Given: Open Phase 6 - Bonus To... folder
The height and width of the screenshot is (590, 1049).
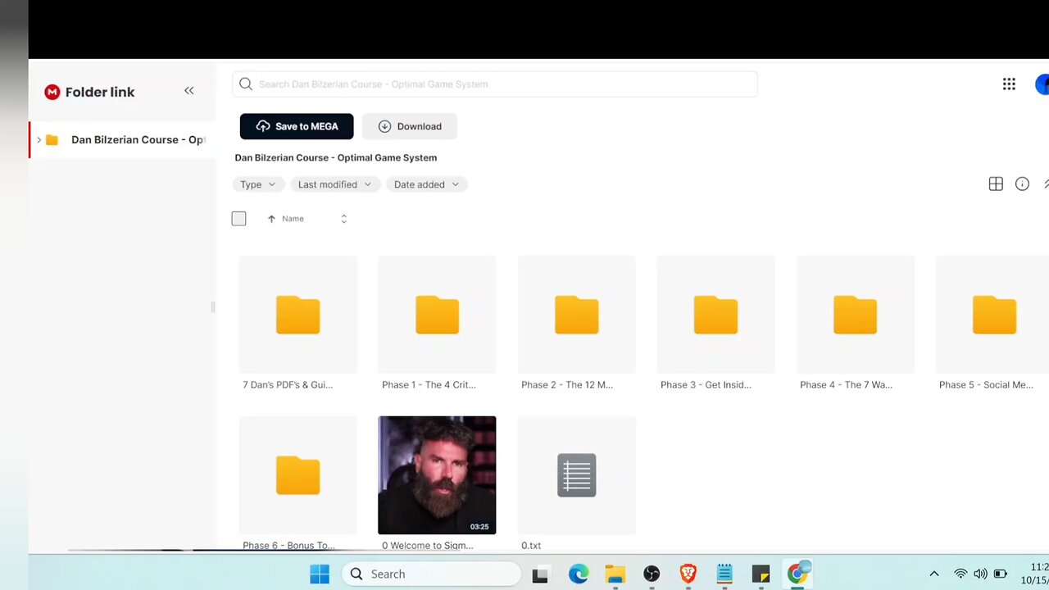Looking at the screenshot, I should pyautogui.click(x=297, y=475).
